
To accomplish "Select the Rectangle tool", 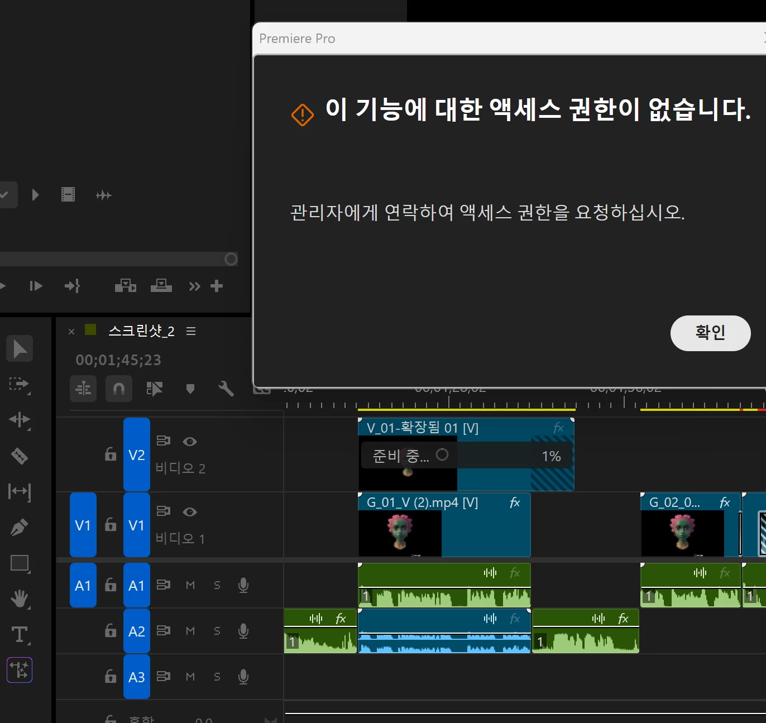I will [20, 563].
